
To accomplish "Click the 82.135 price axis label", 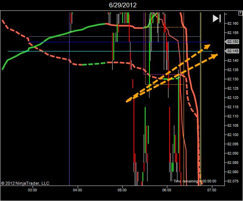I will [233, 70].
